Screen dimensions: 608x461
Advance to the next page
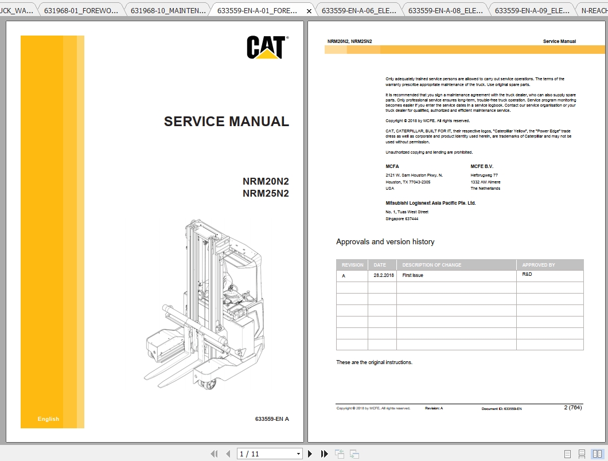pos(310,453)
